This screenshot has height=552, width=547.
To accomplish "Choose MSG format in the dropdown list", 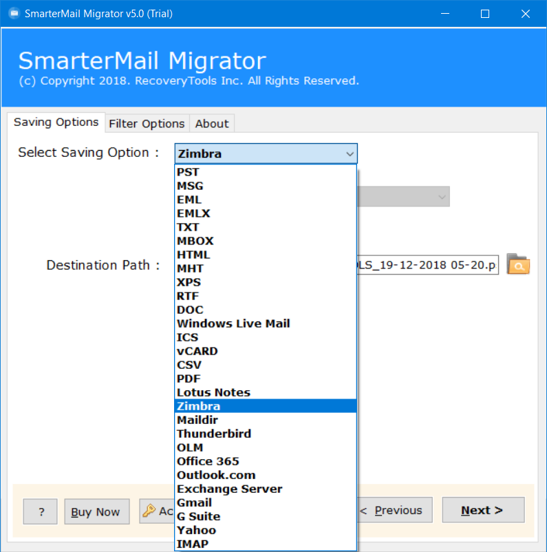I will click(x=266, y=186).
